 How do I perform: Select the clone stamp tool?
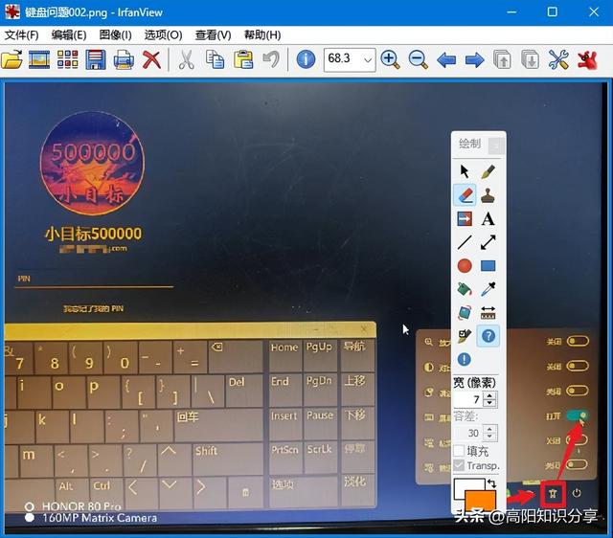point(488,195)
